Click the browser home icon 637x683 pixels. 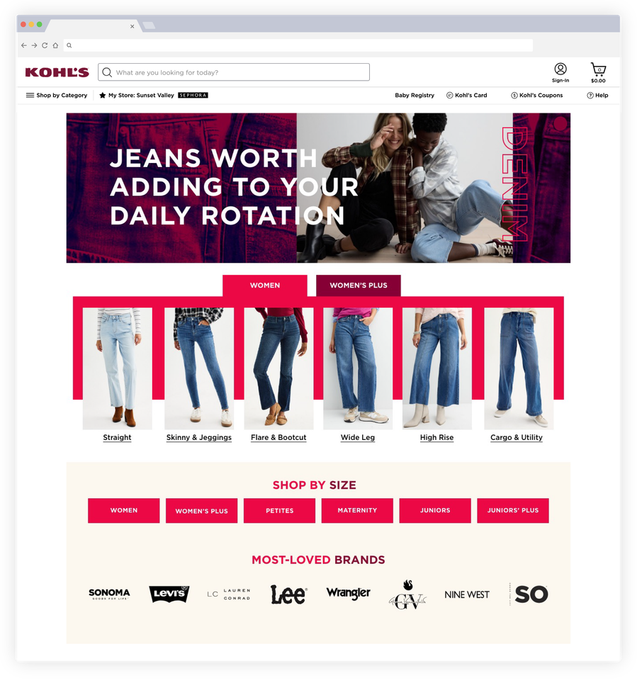pos(55,45)
